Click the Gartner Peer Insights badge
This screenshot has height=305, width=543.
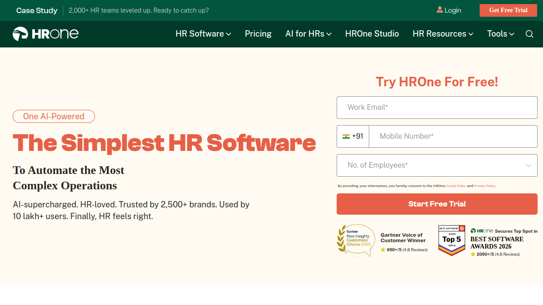(356, 240)
